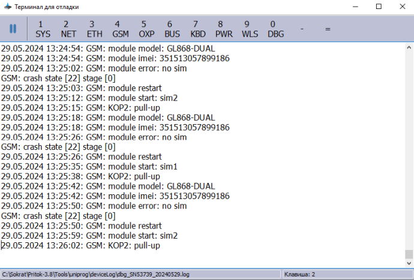Screen dimensions: 414x280
Task: Click the vertical scrollbar thumb
Action: [x=409, y=254]
